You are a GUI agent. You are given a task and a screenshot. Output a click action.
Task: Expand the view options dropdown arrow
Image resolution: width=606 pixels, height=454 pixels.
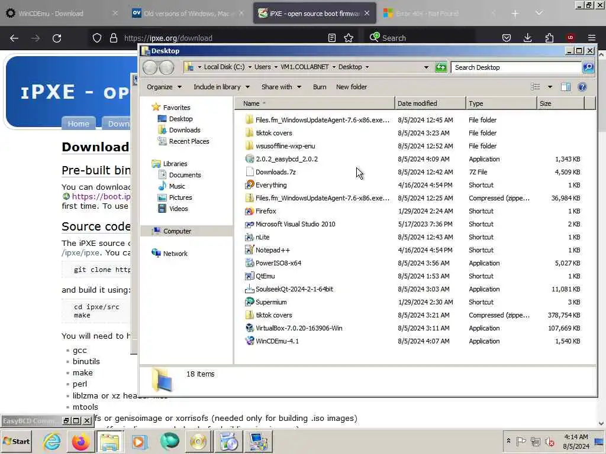(x=550, y=87)
